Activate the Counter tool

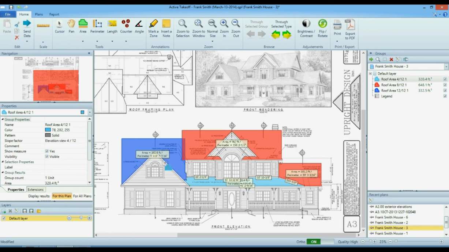click(126, 26)
